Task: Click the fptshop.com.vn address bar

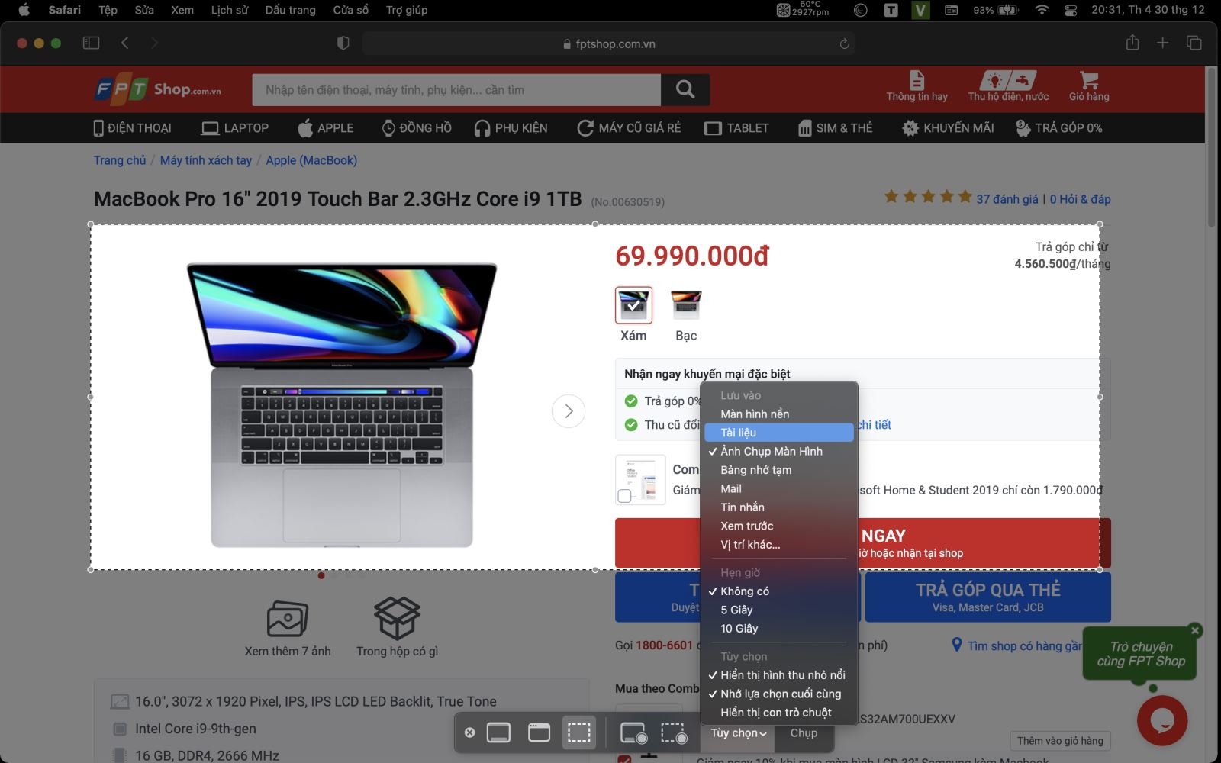Action: tap(608, 44)
